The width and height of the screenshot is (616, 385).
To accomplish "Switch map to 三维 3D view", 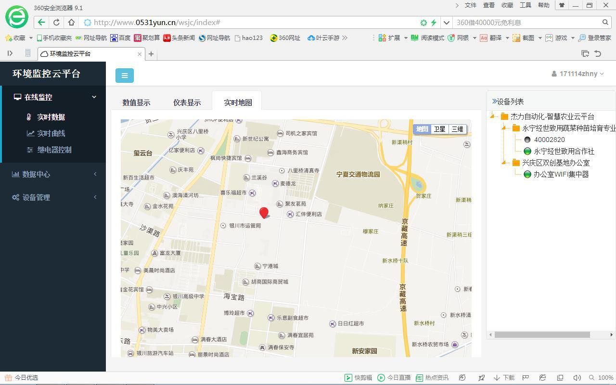I will [x=457, y=129].
